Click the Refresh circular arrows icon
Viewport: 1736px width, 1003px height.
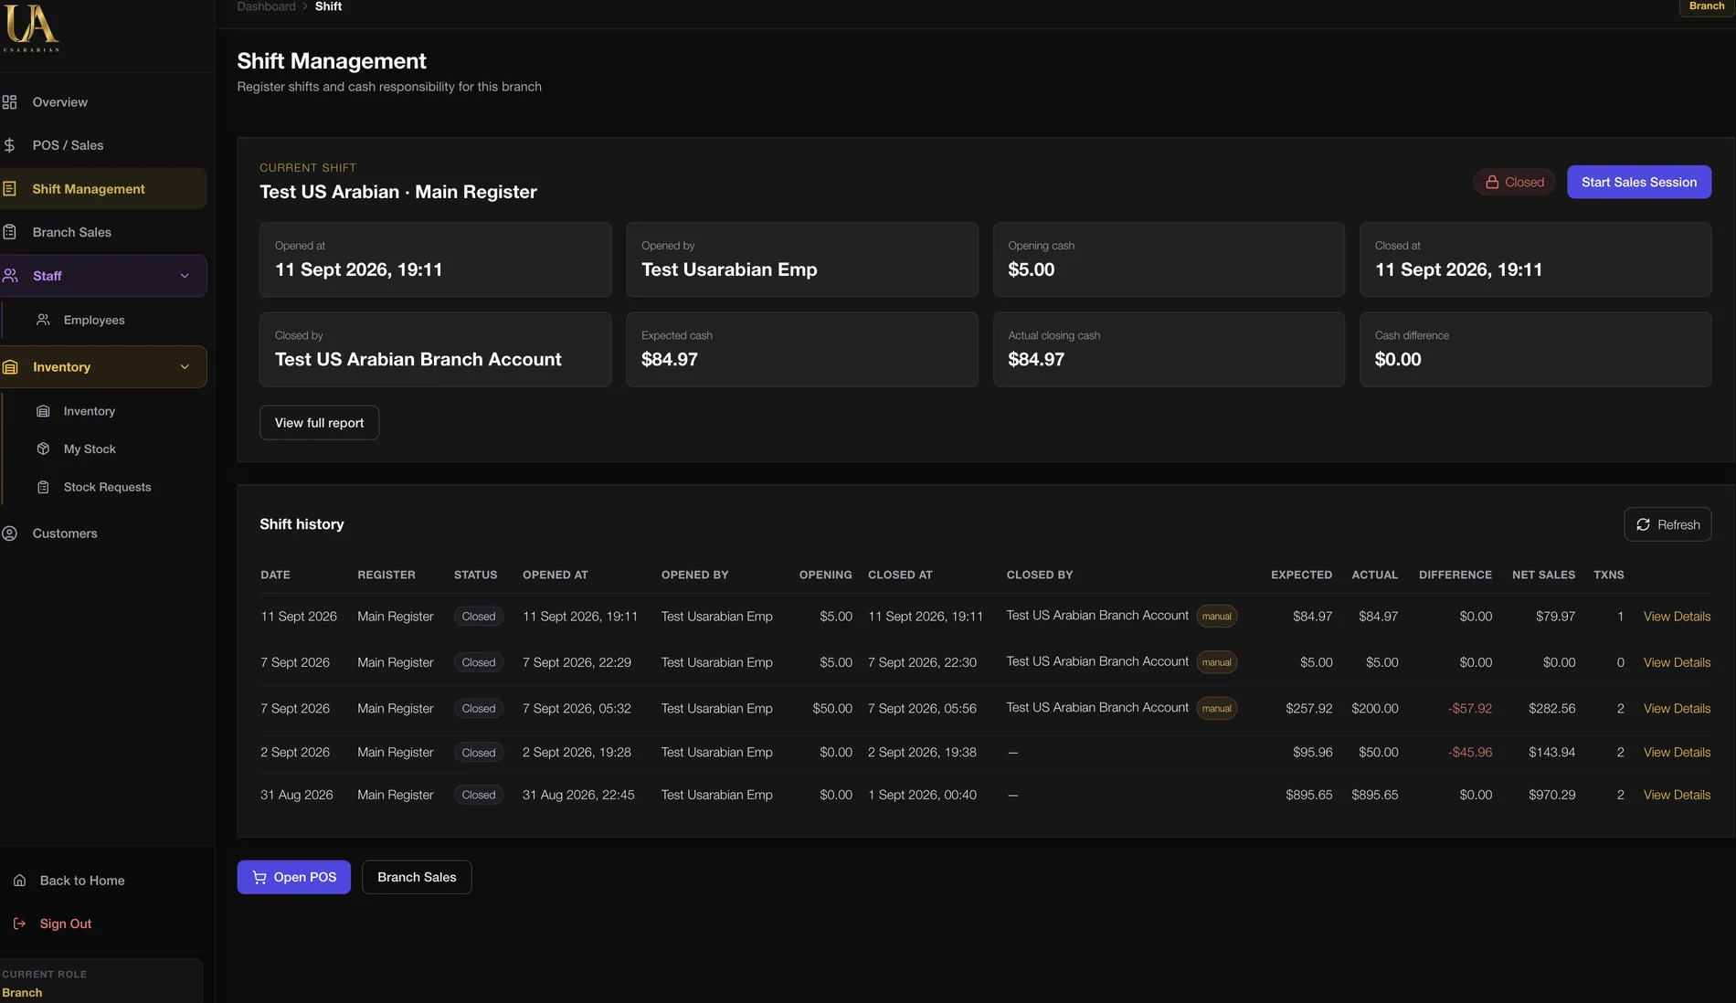coord(1643,524)
